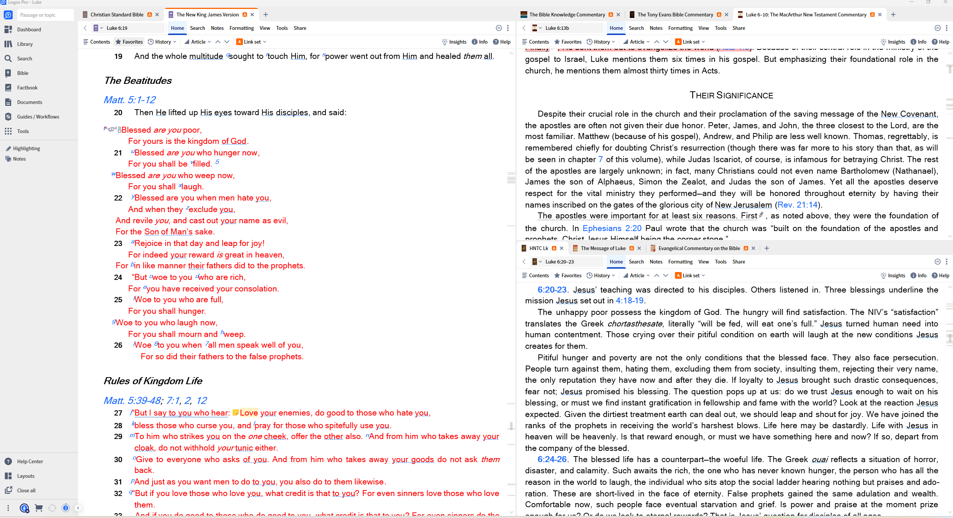Go back in the NKJV panel navigation
This screenshot has width=953, height=518.
point(85,28)
